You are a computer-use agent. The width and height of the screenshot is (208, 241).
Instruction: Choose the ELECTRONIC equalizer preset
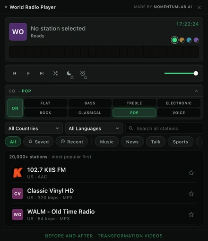(x=179, y=103)
